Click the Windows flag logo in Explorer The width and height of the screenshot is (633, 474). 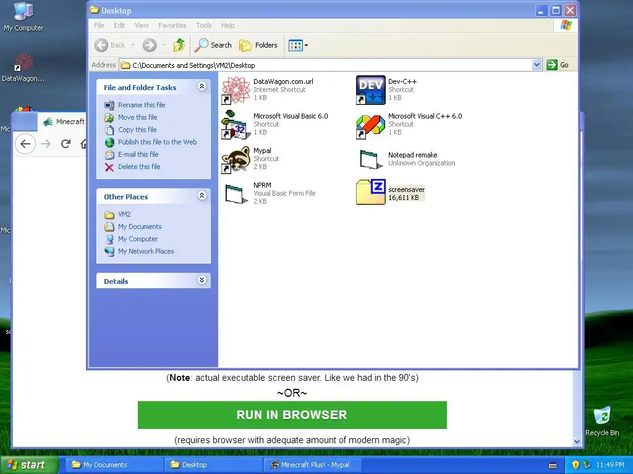coord(566,25)
